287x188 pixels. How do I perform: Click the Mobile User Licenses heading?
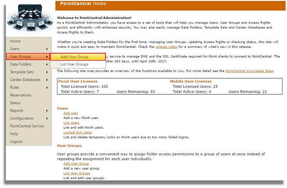coord(191,81)
